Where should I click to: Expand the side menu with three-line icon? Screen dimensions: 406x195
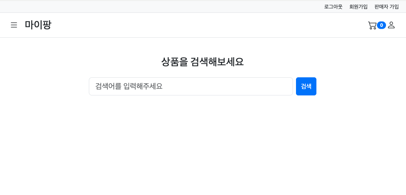point(14,25)
